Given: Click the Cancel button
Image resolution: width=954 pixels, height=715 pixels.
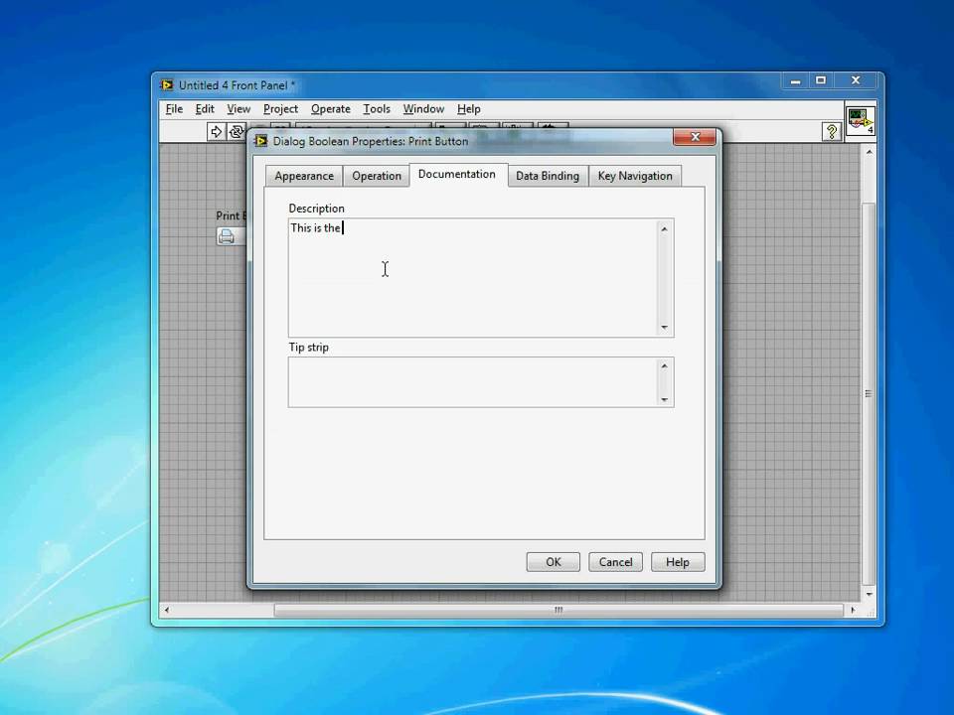Looking at the screenshot, I should pyautogui.click(x=615, y=562).
